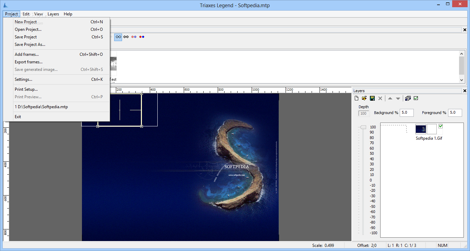Open the Project menu
This screenshot has height=251, width=470.
(11, 14)
